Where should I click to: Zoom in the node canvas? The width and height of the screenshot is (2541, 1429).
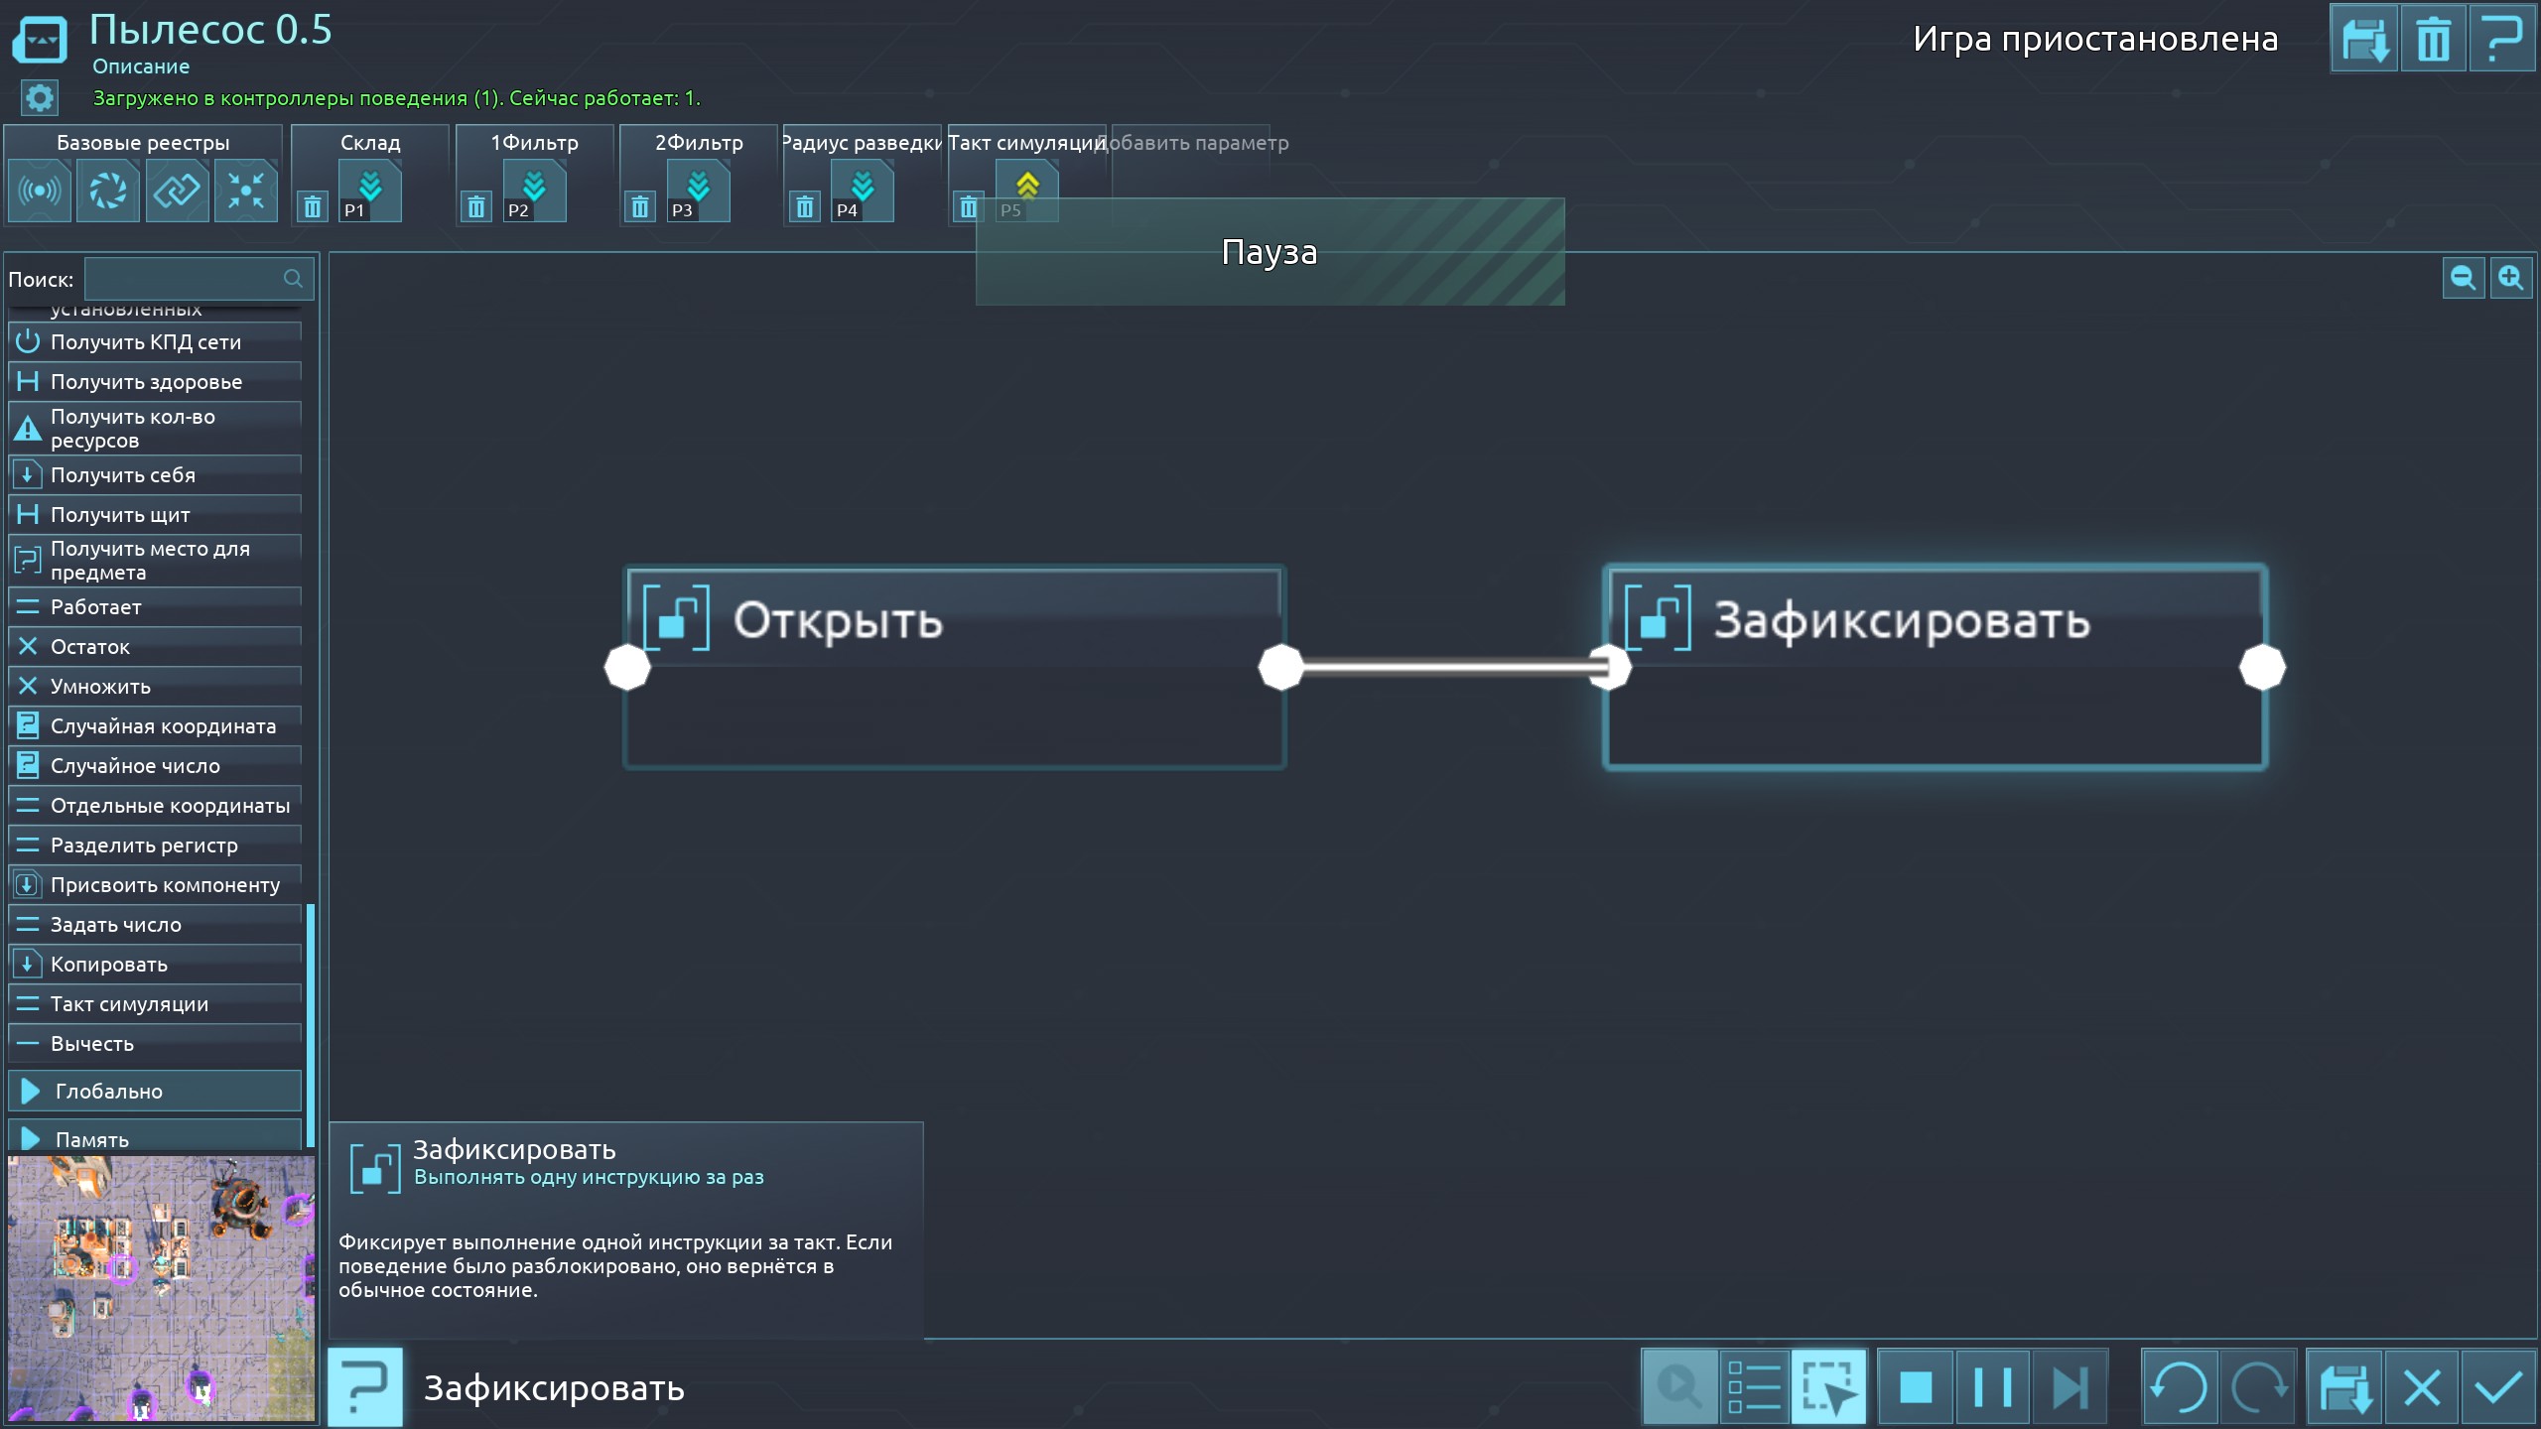(x=2511, y=278)
